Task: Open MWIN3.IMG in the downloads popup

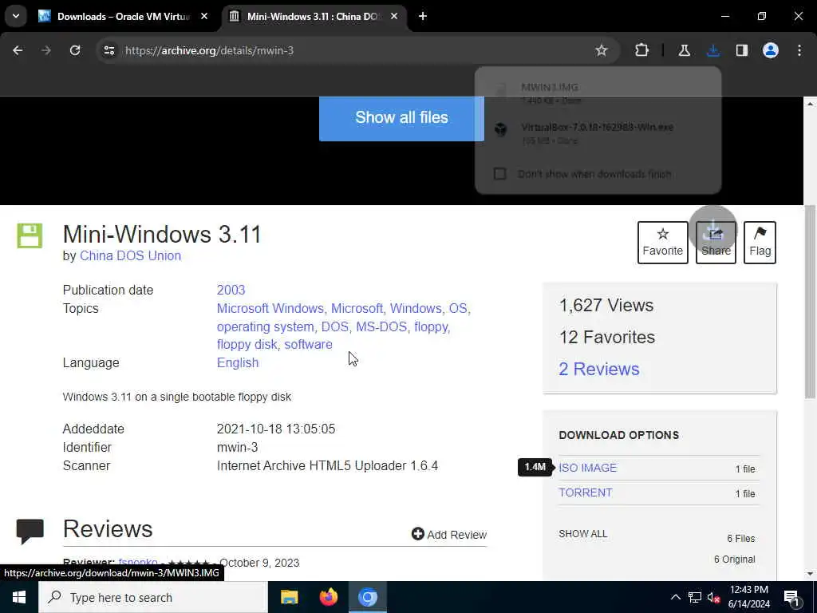Action: pos(598,93)
